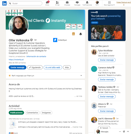Click the Instantly lightning logo in banner
This screenshot has height=134, width=131.
pos(48,21)
